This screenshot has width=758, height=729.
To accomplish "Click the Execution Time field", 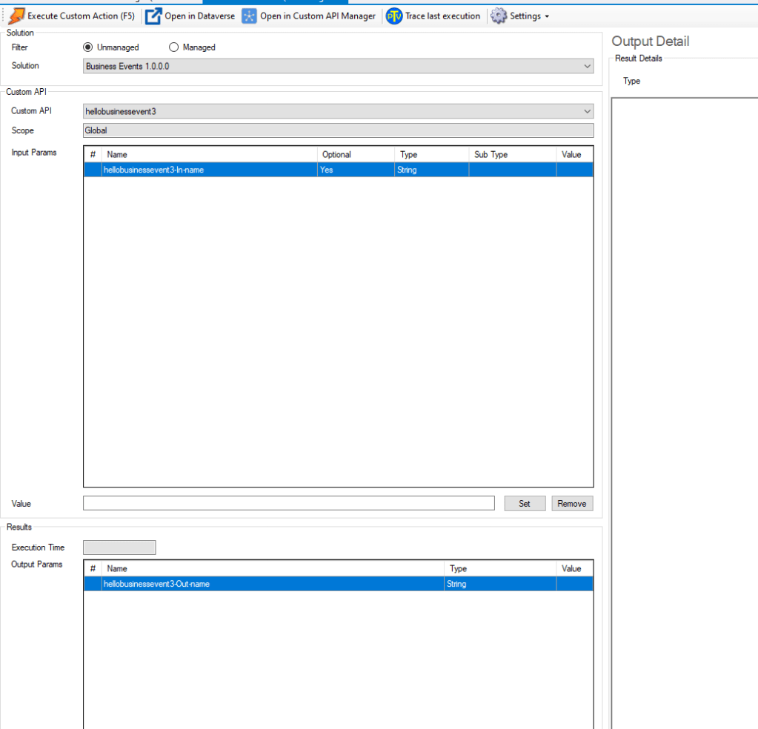I will 119,547.
